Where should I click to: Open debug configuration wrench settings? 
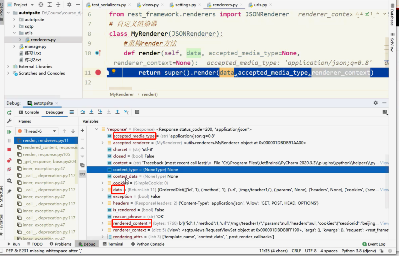click(9, 121)
